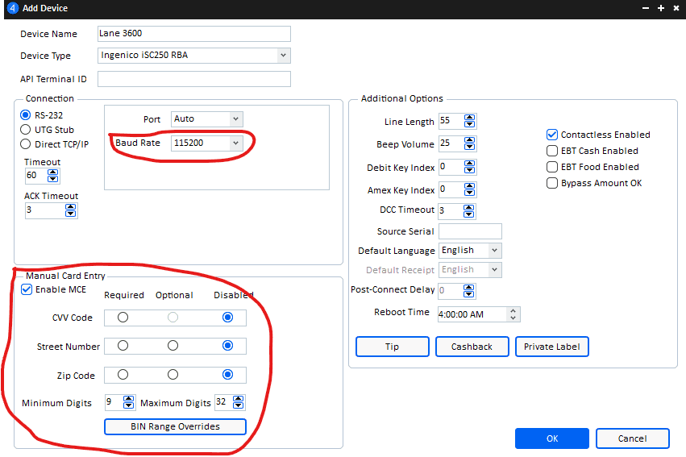
Task: Click the app icon in title bar
Action: click(x=12, y=8)
